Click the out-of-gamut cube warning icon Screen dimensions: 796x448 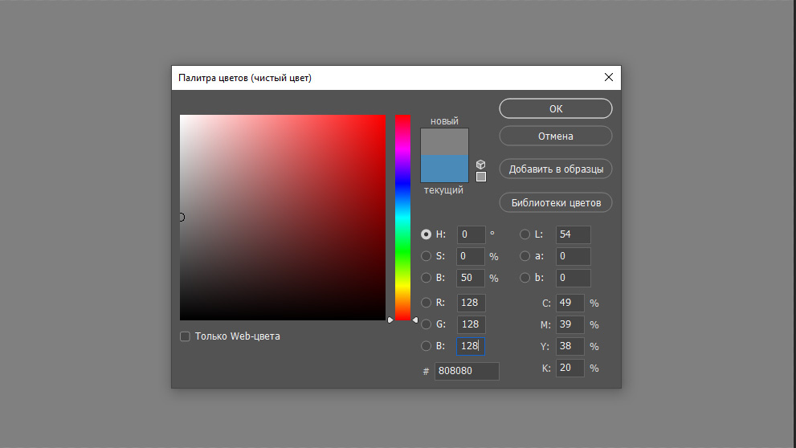[x=481, y=165]
